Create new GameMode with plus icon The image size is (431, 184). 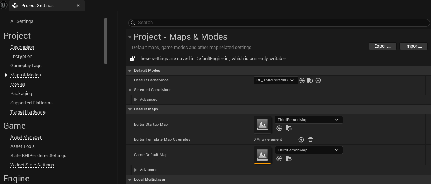(x=318, y=80)
